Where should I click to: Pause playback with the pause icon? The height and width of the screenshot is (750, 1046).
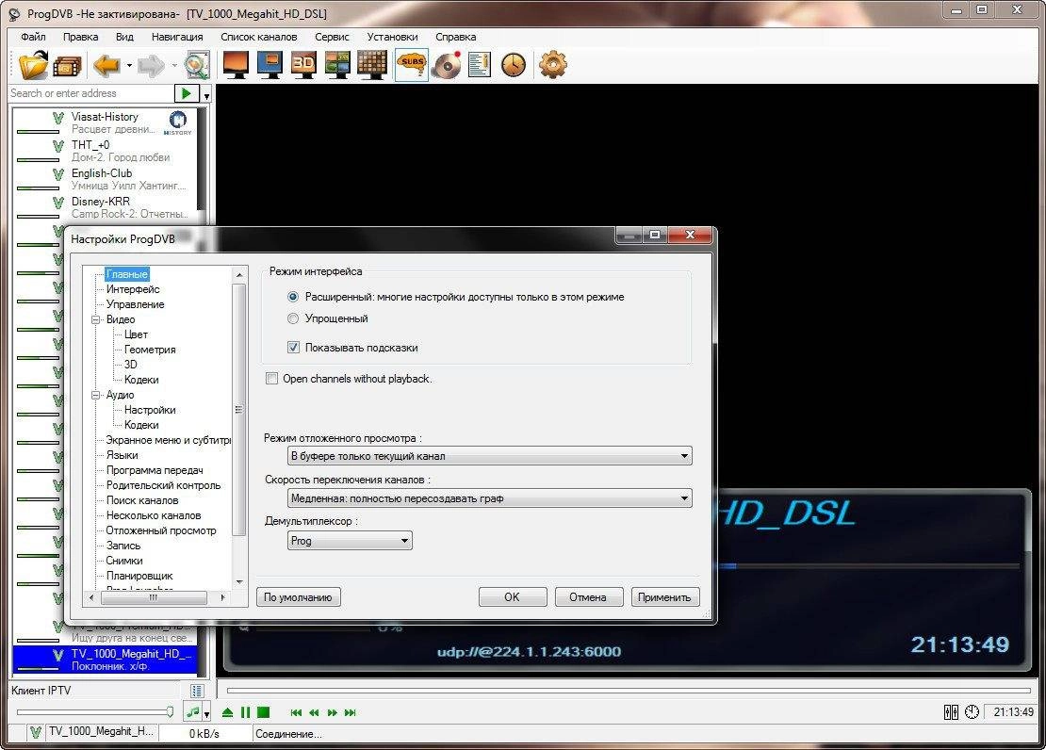click(246, 712)
